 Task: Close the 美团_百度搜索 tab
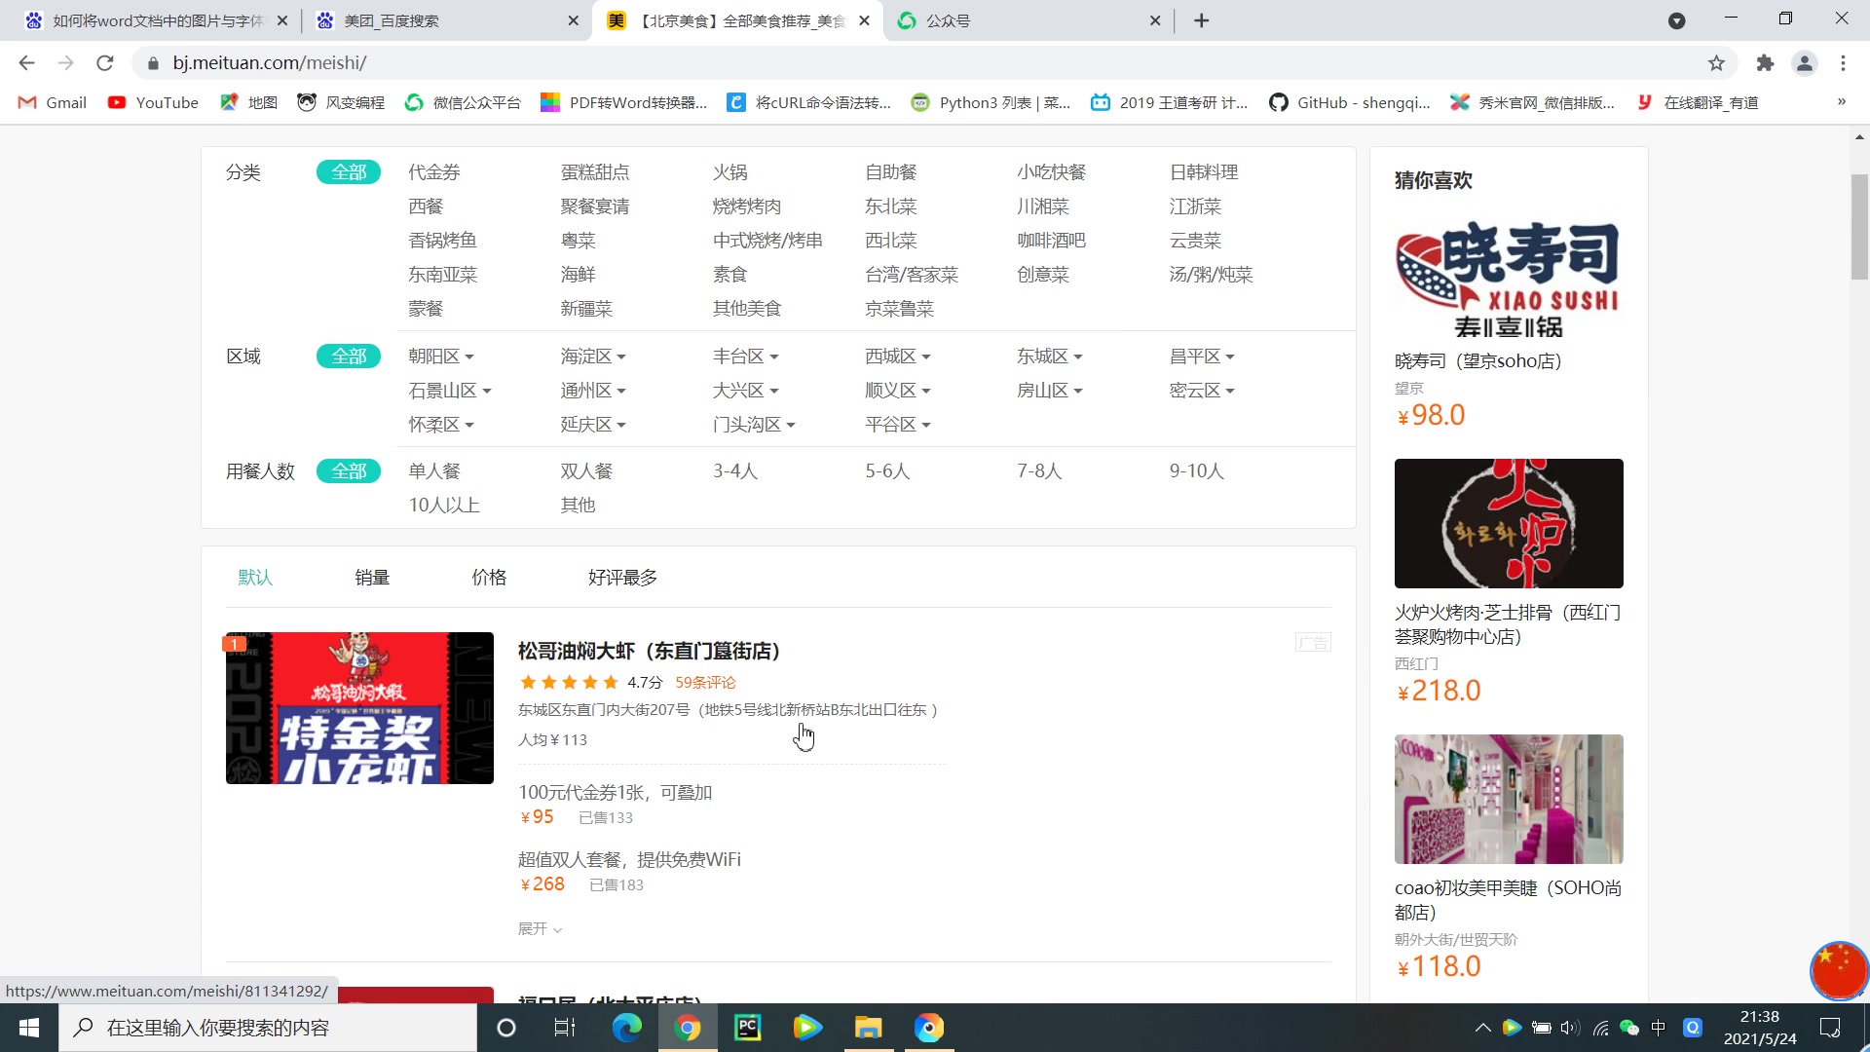coord(573,20)
